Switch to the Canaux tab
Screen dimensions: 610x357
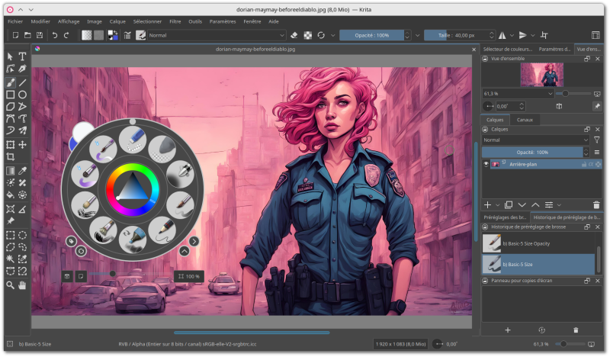525,120
